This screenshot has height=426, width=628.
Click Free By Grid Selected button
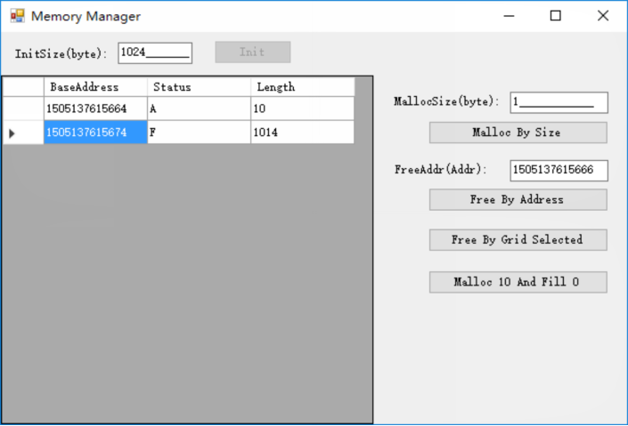(518, 240)
